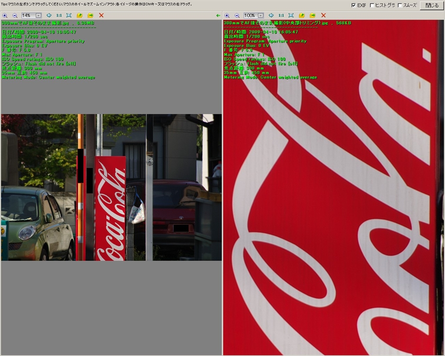Zoom in on the left image pane
The height and width of the screenshot is (356, 445).
(5, 16)
